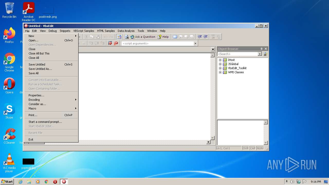The width and height of the screenshot is (329, 185).
Task: Select the VLC media player desktop icon
Action: coord(9,163)
